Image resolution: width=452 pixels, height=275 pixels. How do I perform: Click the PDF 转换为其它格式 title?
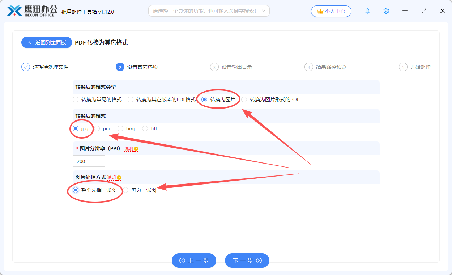coord(101,42)
